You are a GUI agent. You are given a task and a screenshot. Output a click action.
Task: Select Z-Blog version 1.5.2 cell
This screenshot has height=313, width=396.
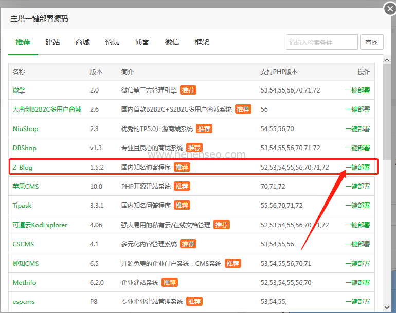[x=97, y=168]
